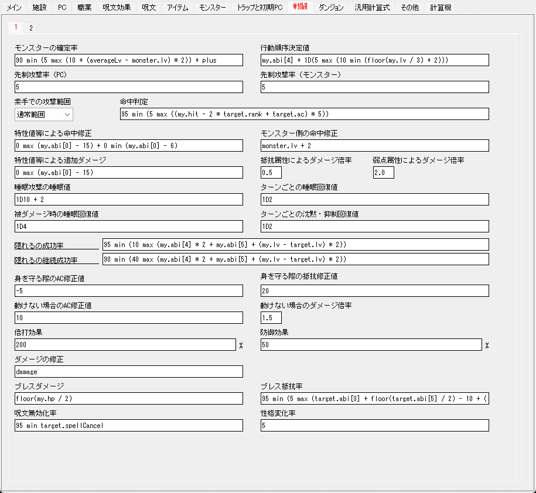536x493 pixels.
Task: Edit the 隠れるの継続成功率 formula field
Action: click(296, 259)
